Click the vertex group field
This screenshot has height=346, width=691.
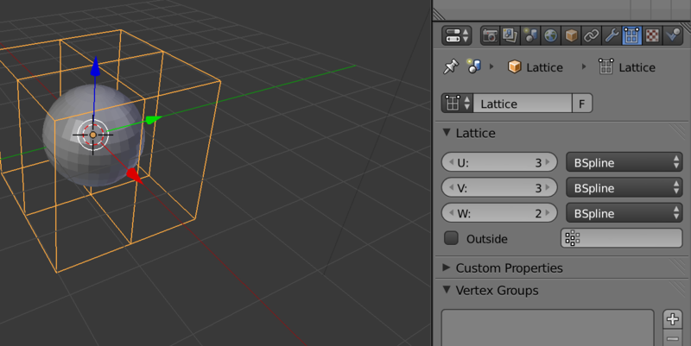pos(621,238)
